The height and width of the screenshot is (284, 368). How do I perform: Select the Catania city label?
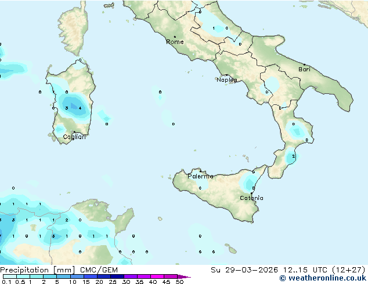point(251,198)
